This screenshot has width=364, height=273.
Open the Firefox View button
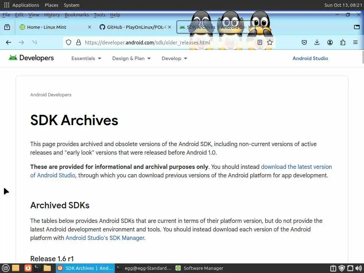7,27
